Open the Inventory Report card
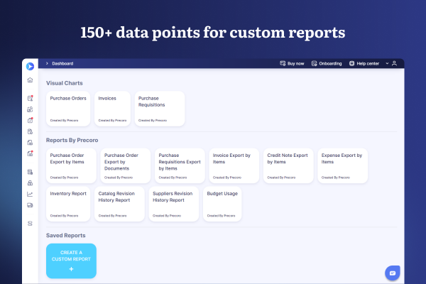Viewport: 426px width, 284px height. click(x=69, y=203)
